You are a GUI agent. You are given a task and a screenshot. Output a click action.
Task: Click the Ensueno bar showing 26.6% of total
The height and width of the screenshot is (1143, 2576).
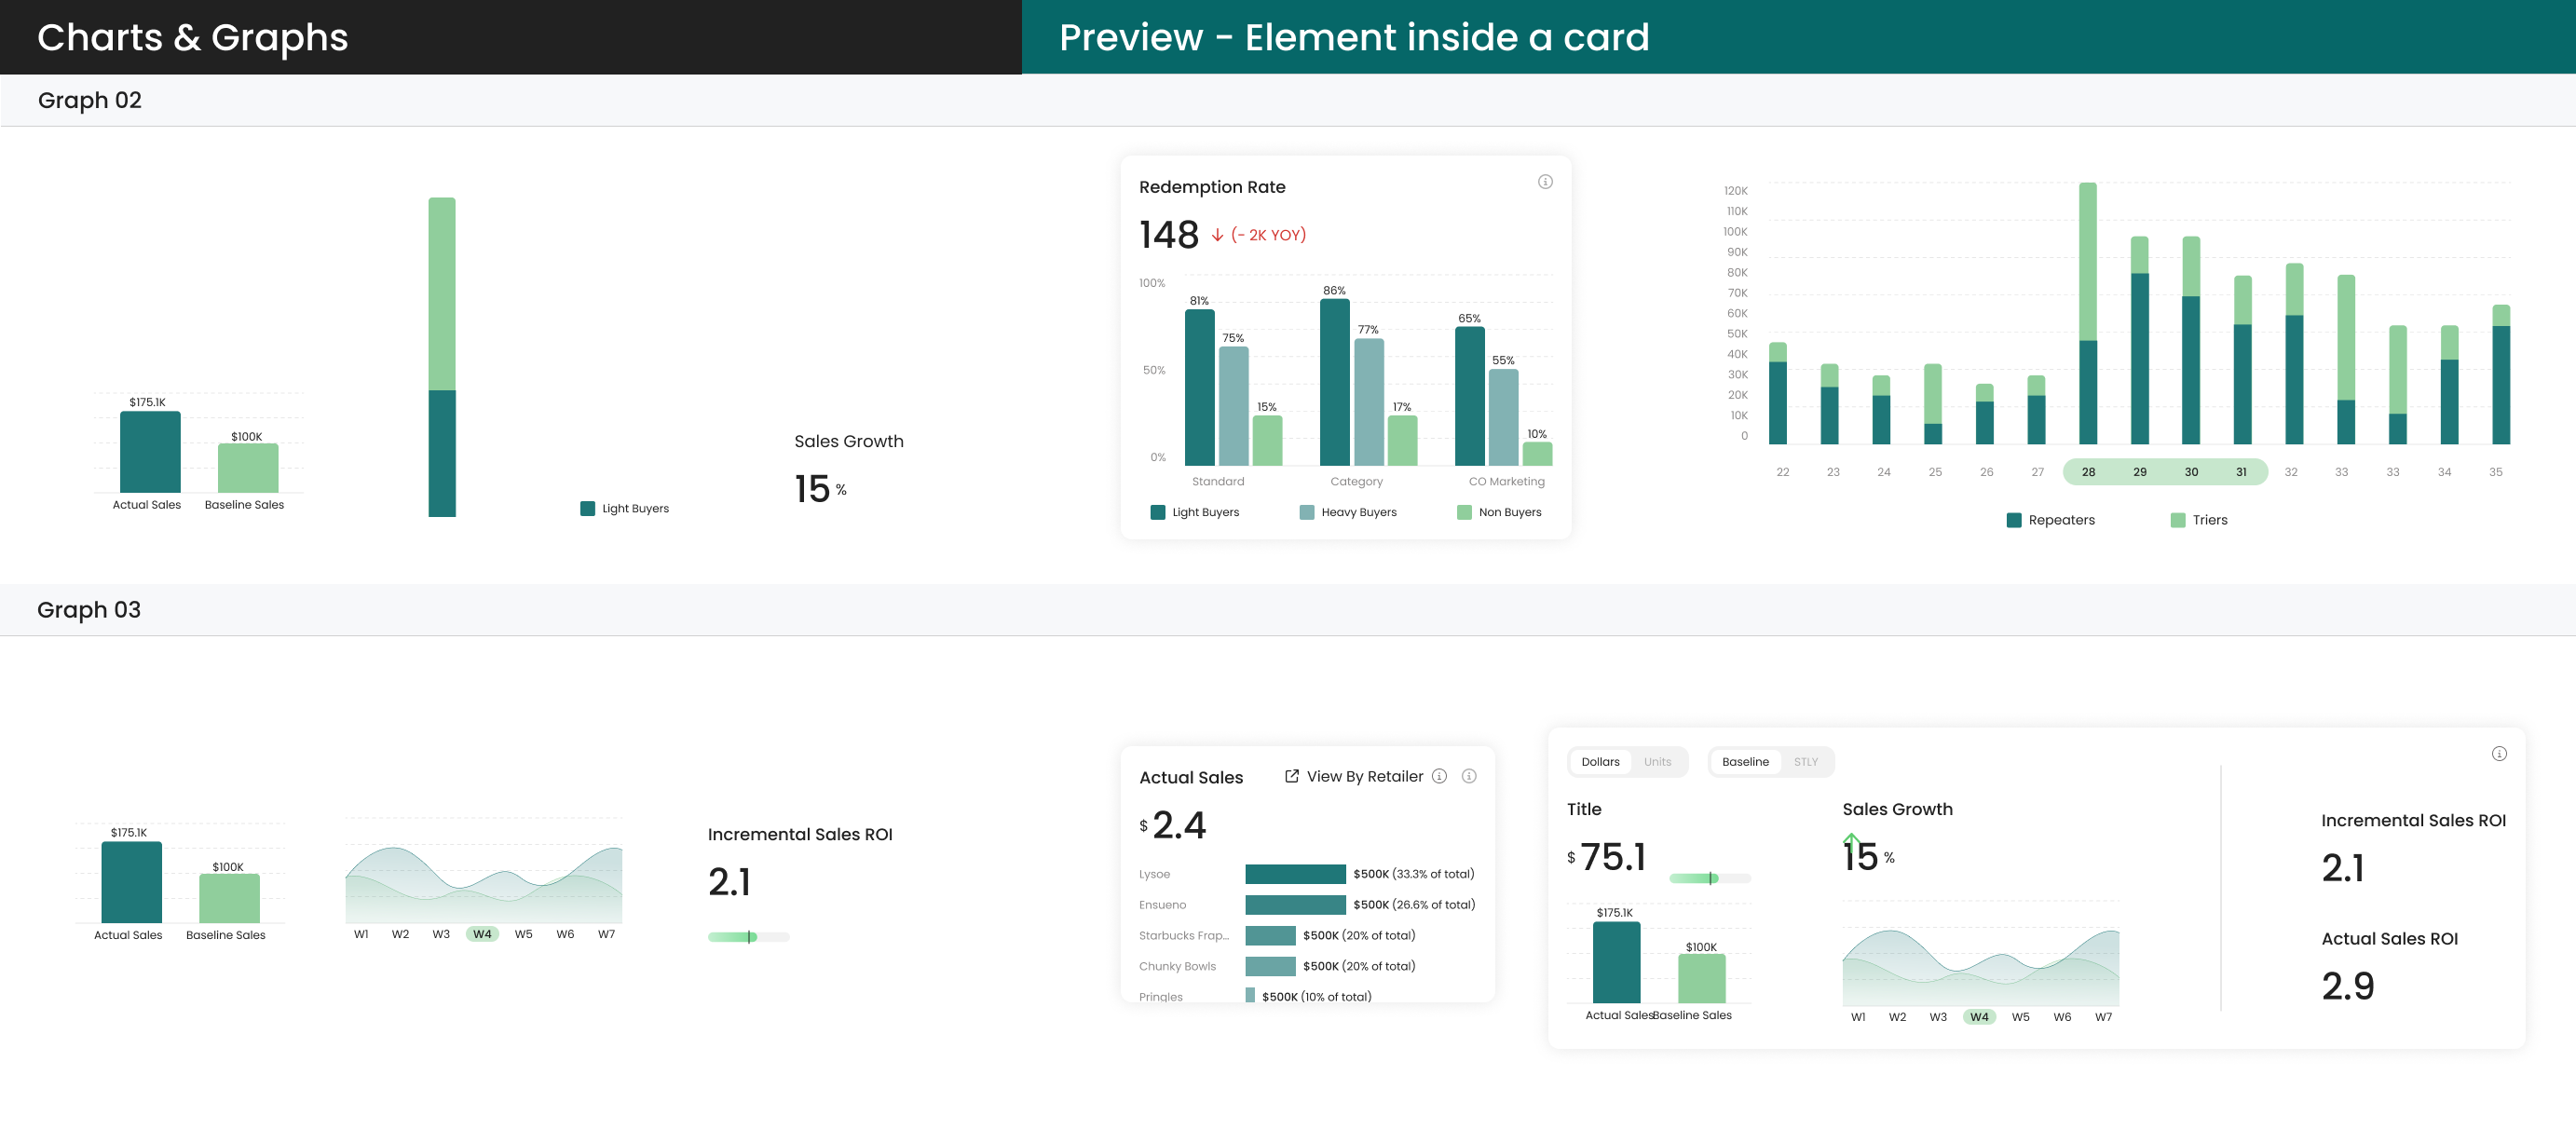(x=1295, y=905)
